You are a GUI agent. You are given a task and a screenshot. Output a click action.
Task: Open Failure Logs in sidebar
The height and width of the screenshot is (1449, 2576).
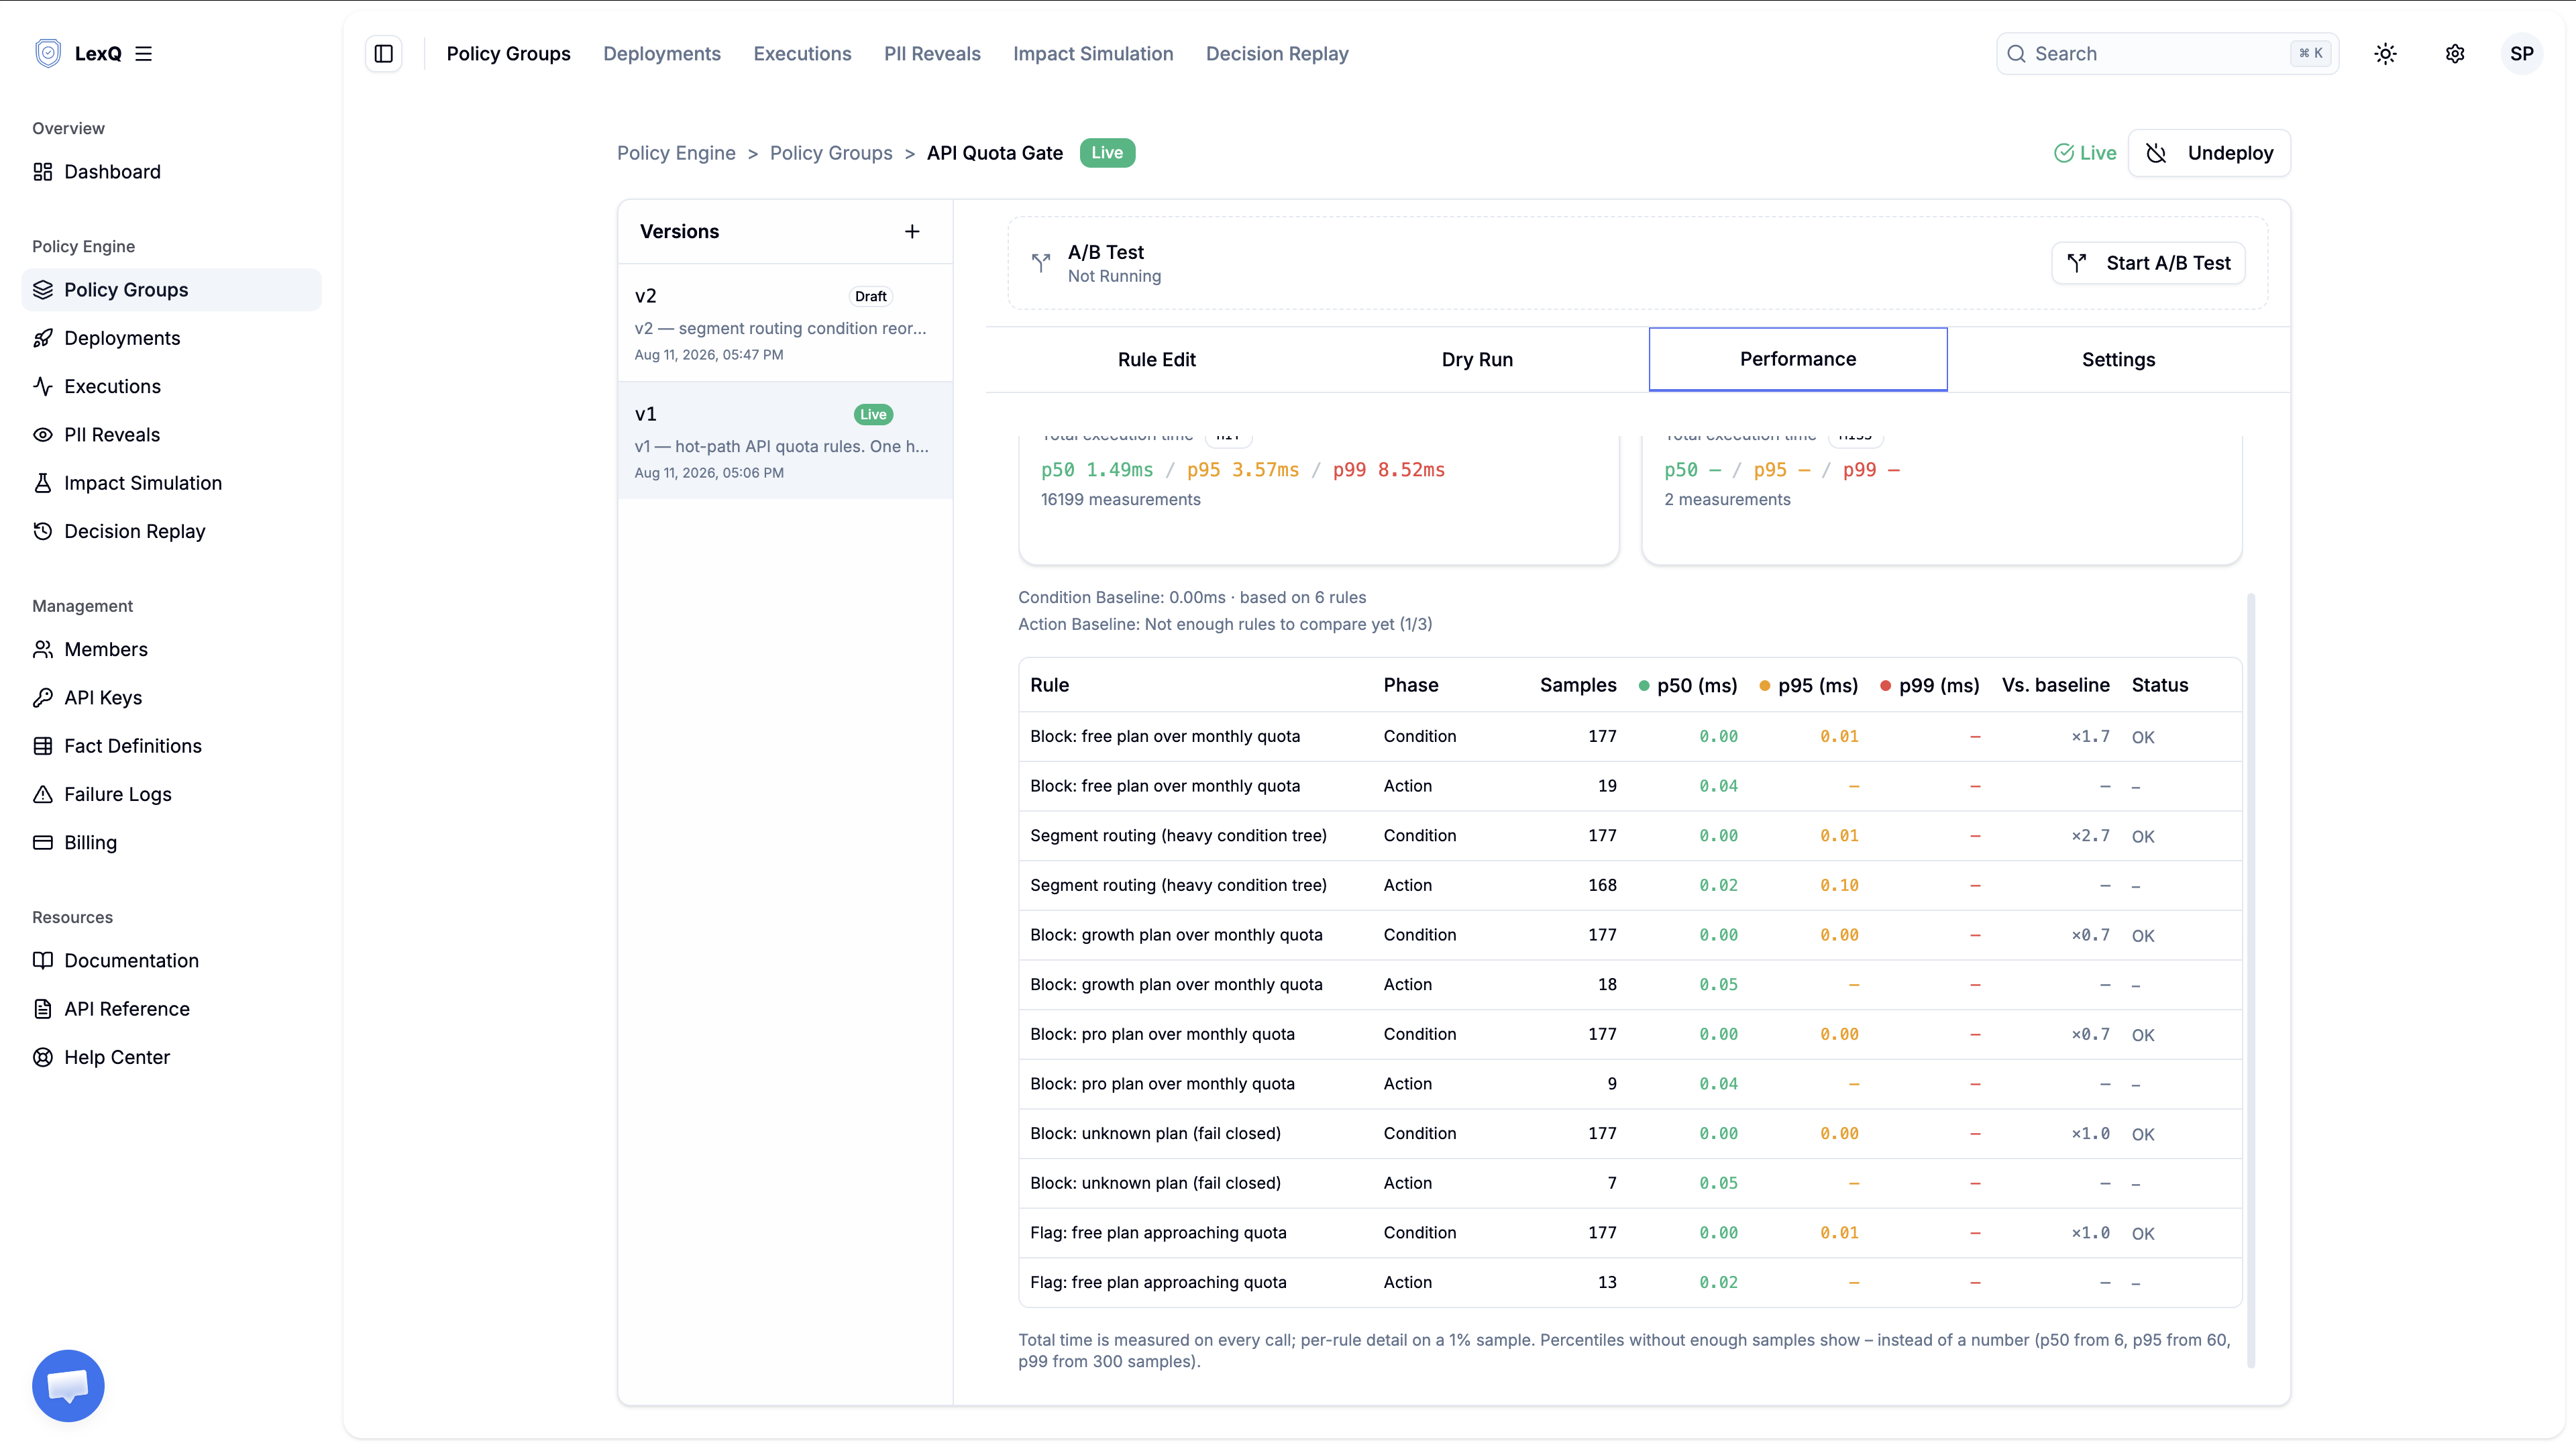[x=118, y=794]
